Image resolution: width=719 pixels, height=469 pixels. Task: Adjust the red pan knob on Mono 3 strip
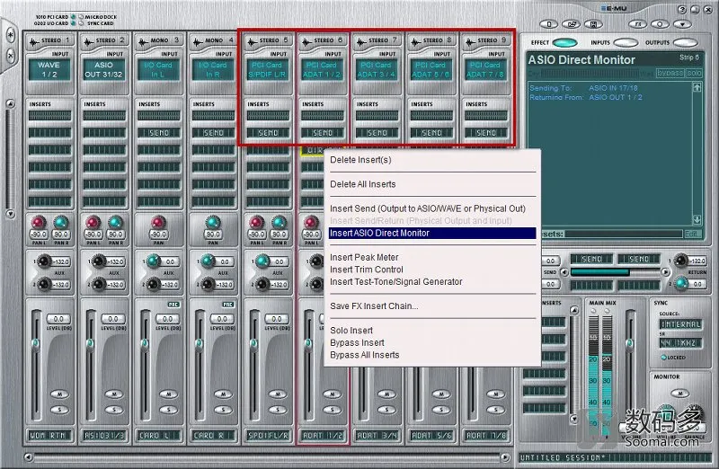point(158,222)
